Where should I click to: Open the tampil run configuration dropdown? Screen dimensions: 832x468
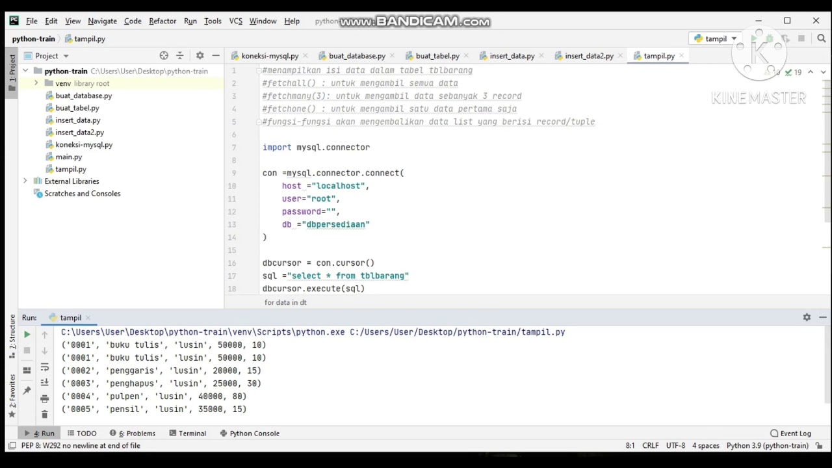pyautogui.click(x=715, y=39)
